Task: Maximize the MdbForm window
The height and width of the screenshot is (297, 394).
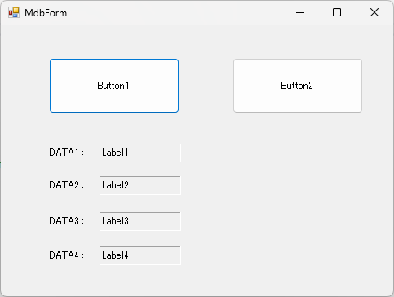Action: pyautogui.click(x=337, y=12)
